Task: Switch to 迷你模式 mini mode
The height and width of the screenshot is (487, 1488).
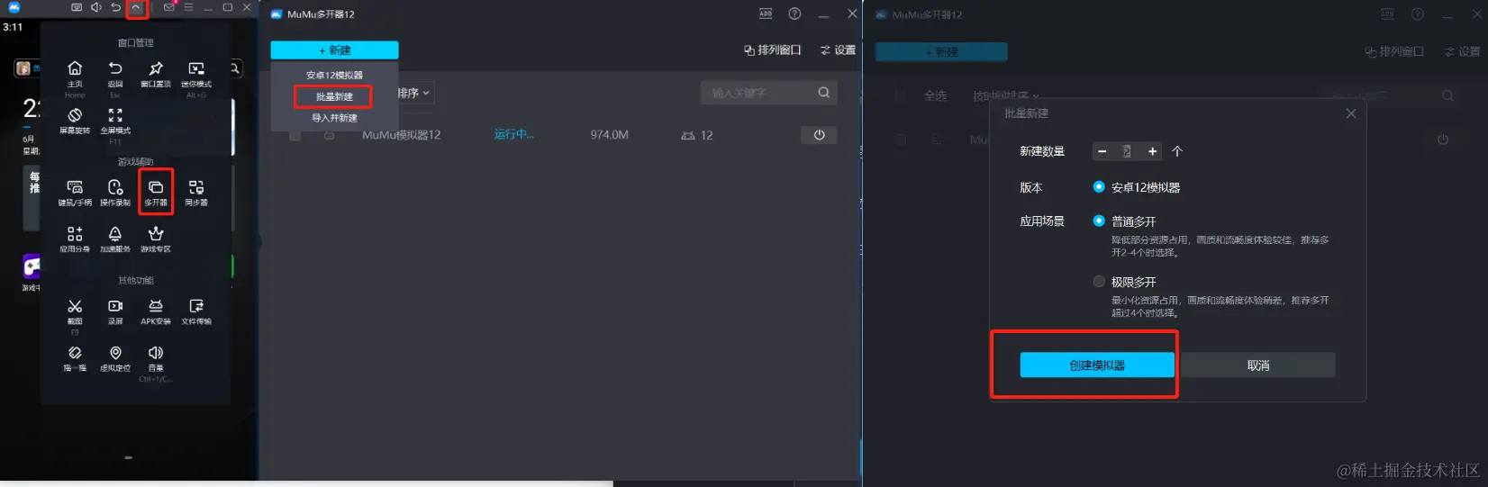Action: click(196, 68)
